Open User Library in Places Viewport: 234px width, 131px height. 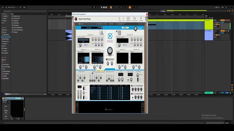pyautogui.click(x=5, y=64)
